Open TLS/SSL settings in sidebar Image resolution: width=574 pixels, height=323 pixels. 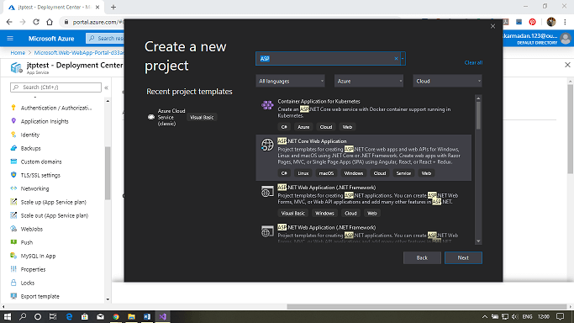click(40, 175)
